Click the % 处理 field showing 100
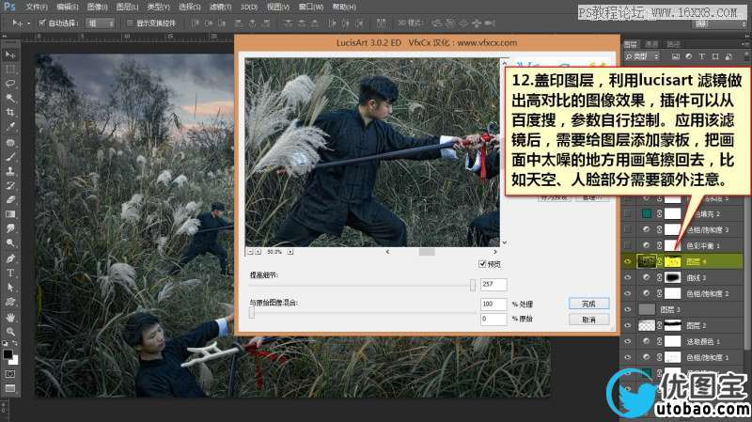This screenshot has width=752, height=422. (493, 304)
